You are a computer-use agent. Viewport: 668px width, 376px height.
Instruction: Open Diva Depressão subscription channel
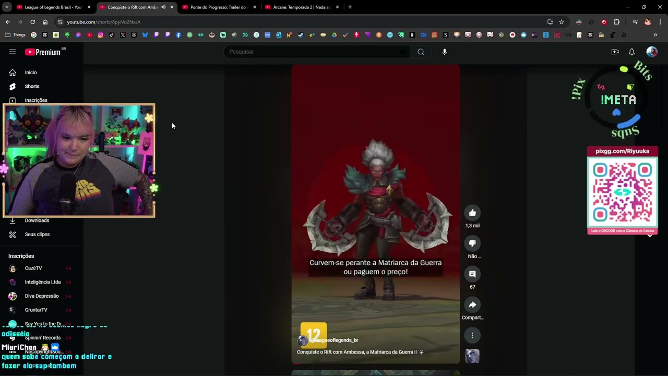[x=42, y=296]
